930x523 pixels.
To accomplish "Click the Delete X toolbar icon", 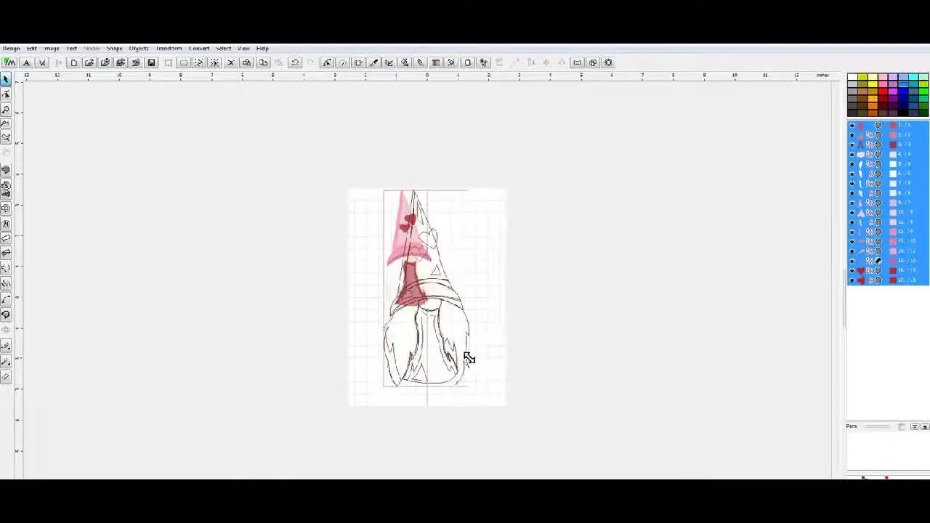I will [x=231, y=62].
